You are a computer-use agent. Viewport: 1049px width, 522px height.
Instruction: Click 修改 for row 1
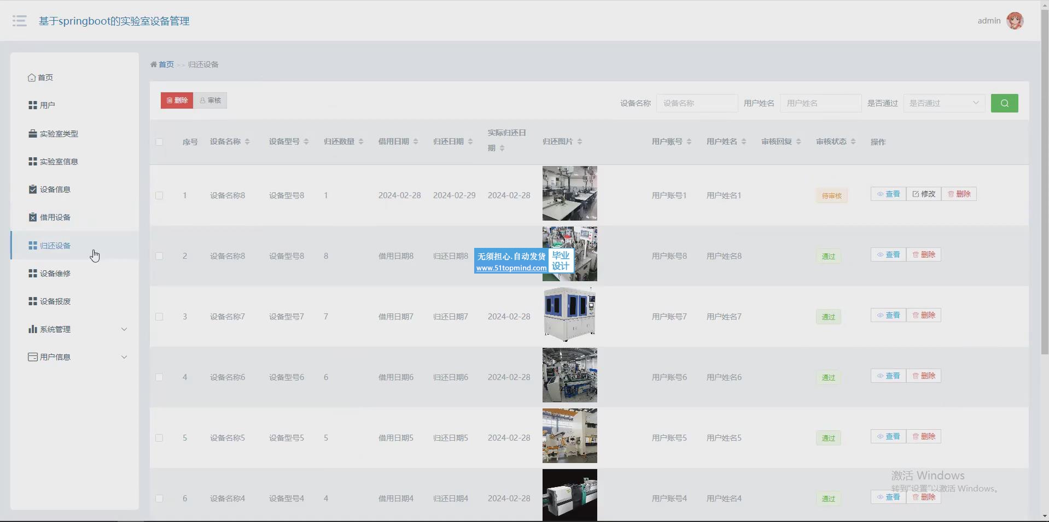pos(924,194)
